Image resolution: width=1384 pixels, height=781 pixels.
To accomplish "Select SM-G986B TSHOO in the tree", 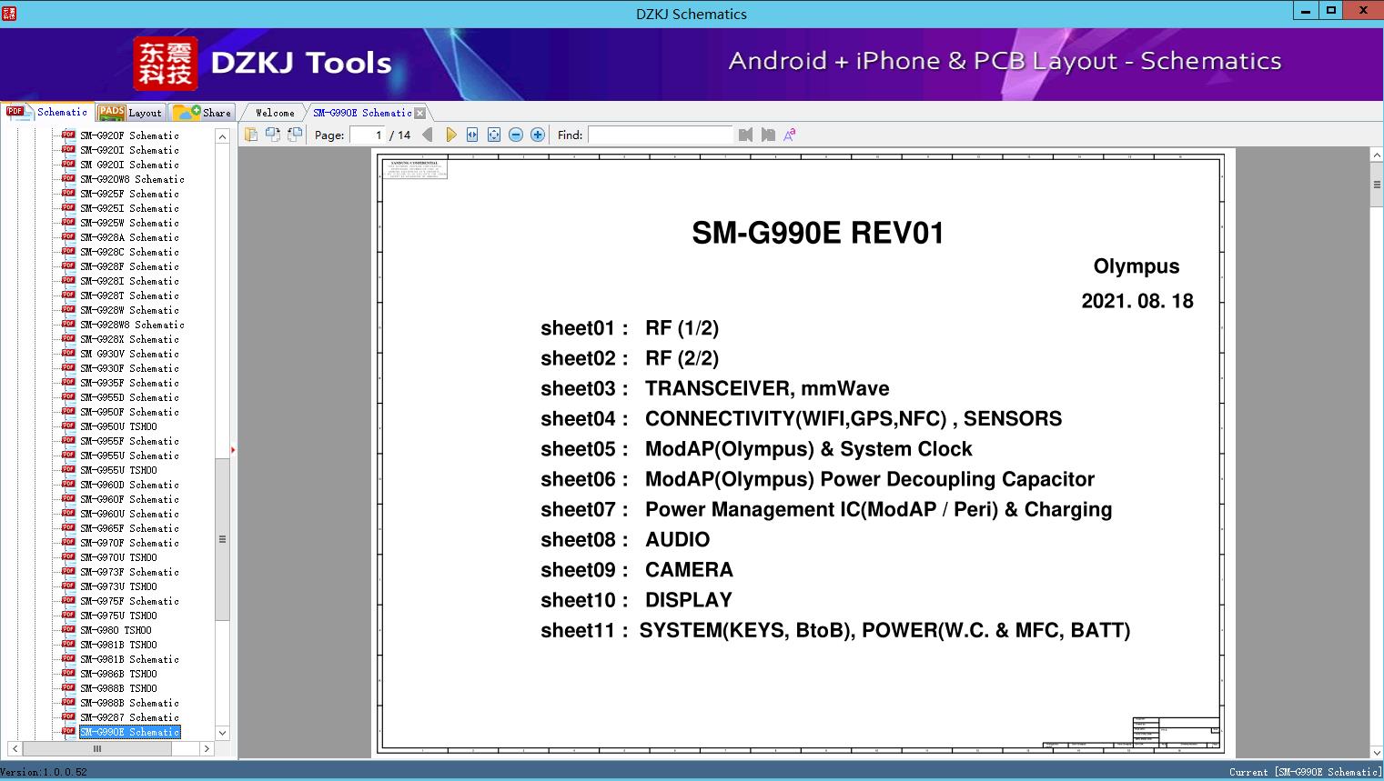I will tap(118, 674).
